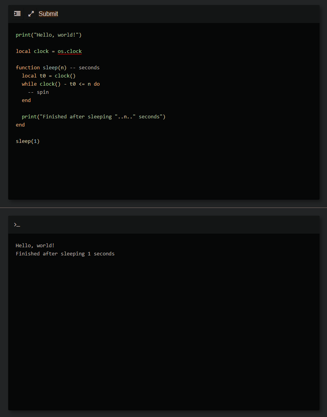This screenshot has width=327, height=417.
Task: Click the indent/format code icon
Action: 17,14
